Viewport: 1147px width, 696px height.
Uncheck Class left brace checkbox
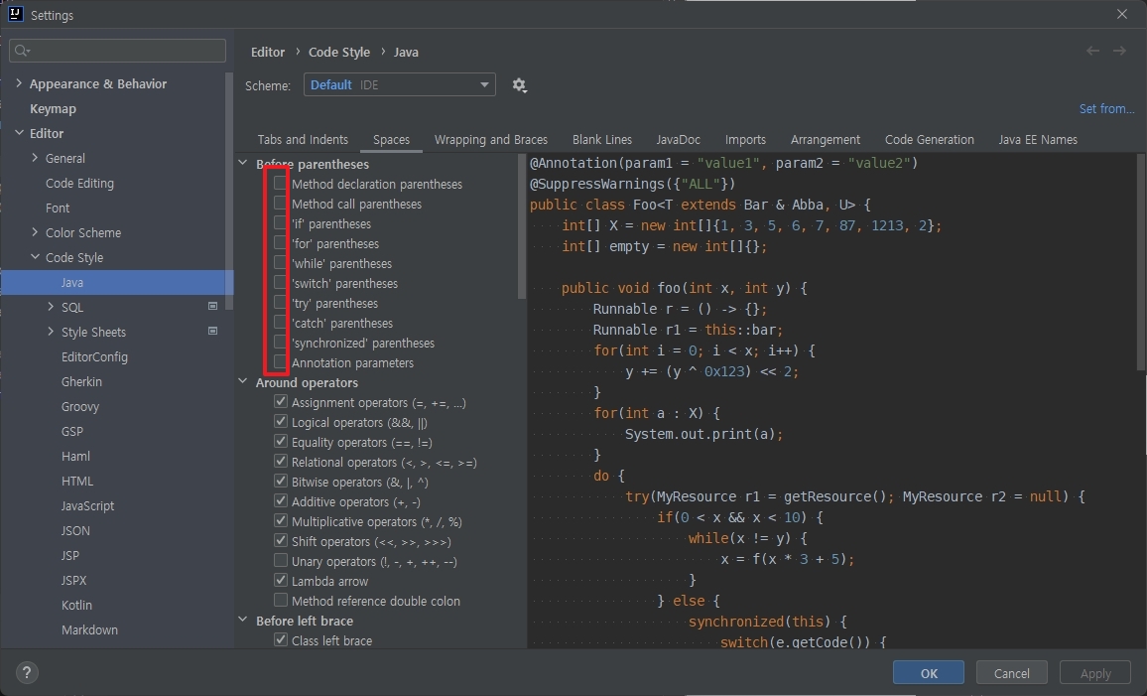coord(280,639)
